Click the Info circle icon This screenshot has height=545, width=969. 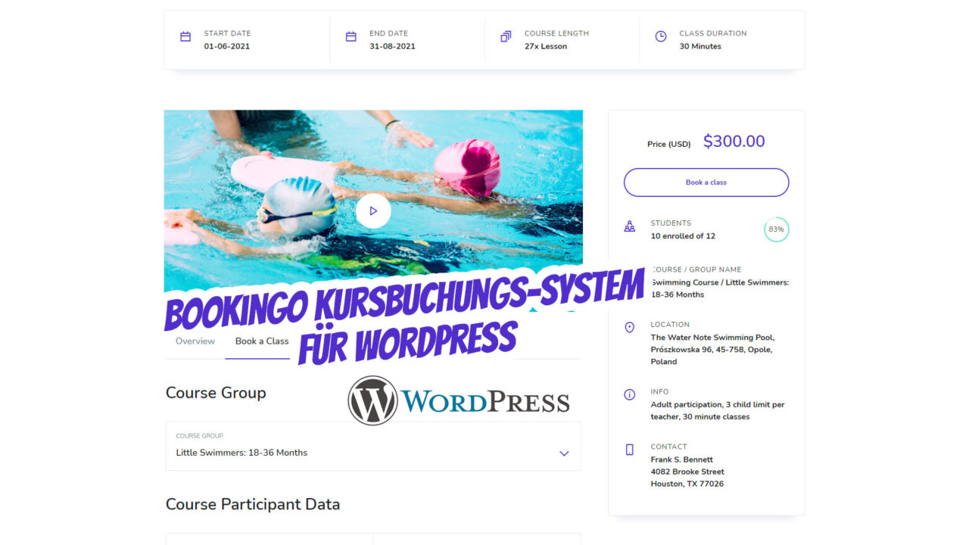click(629, 395)
